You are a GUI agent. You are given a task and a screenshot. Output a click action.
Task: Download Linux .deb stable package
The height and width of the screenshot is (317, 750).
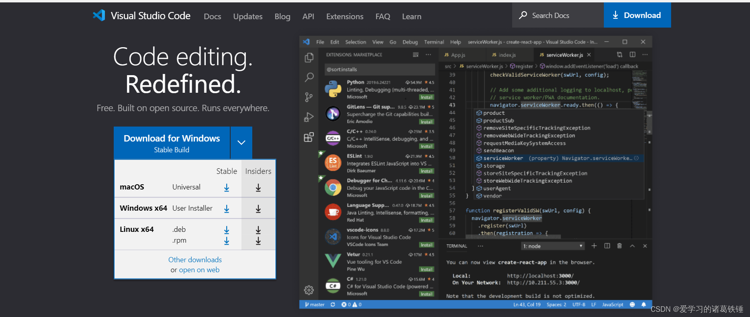tap(227, 230)
